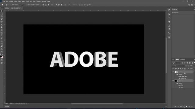The width and height of the screenshot is (195, 109).
Task: Click the foreground color swatch
Action: pos(1,56)
